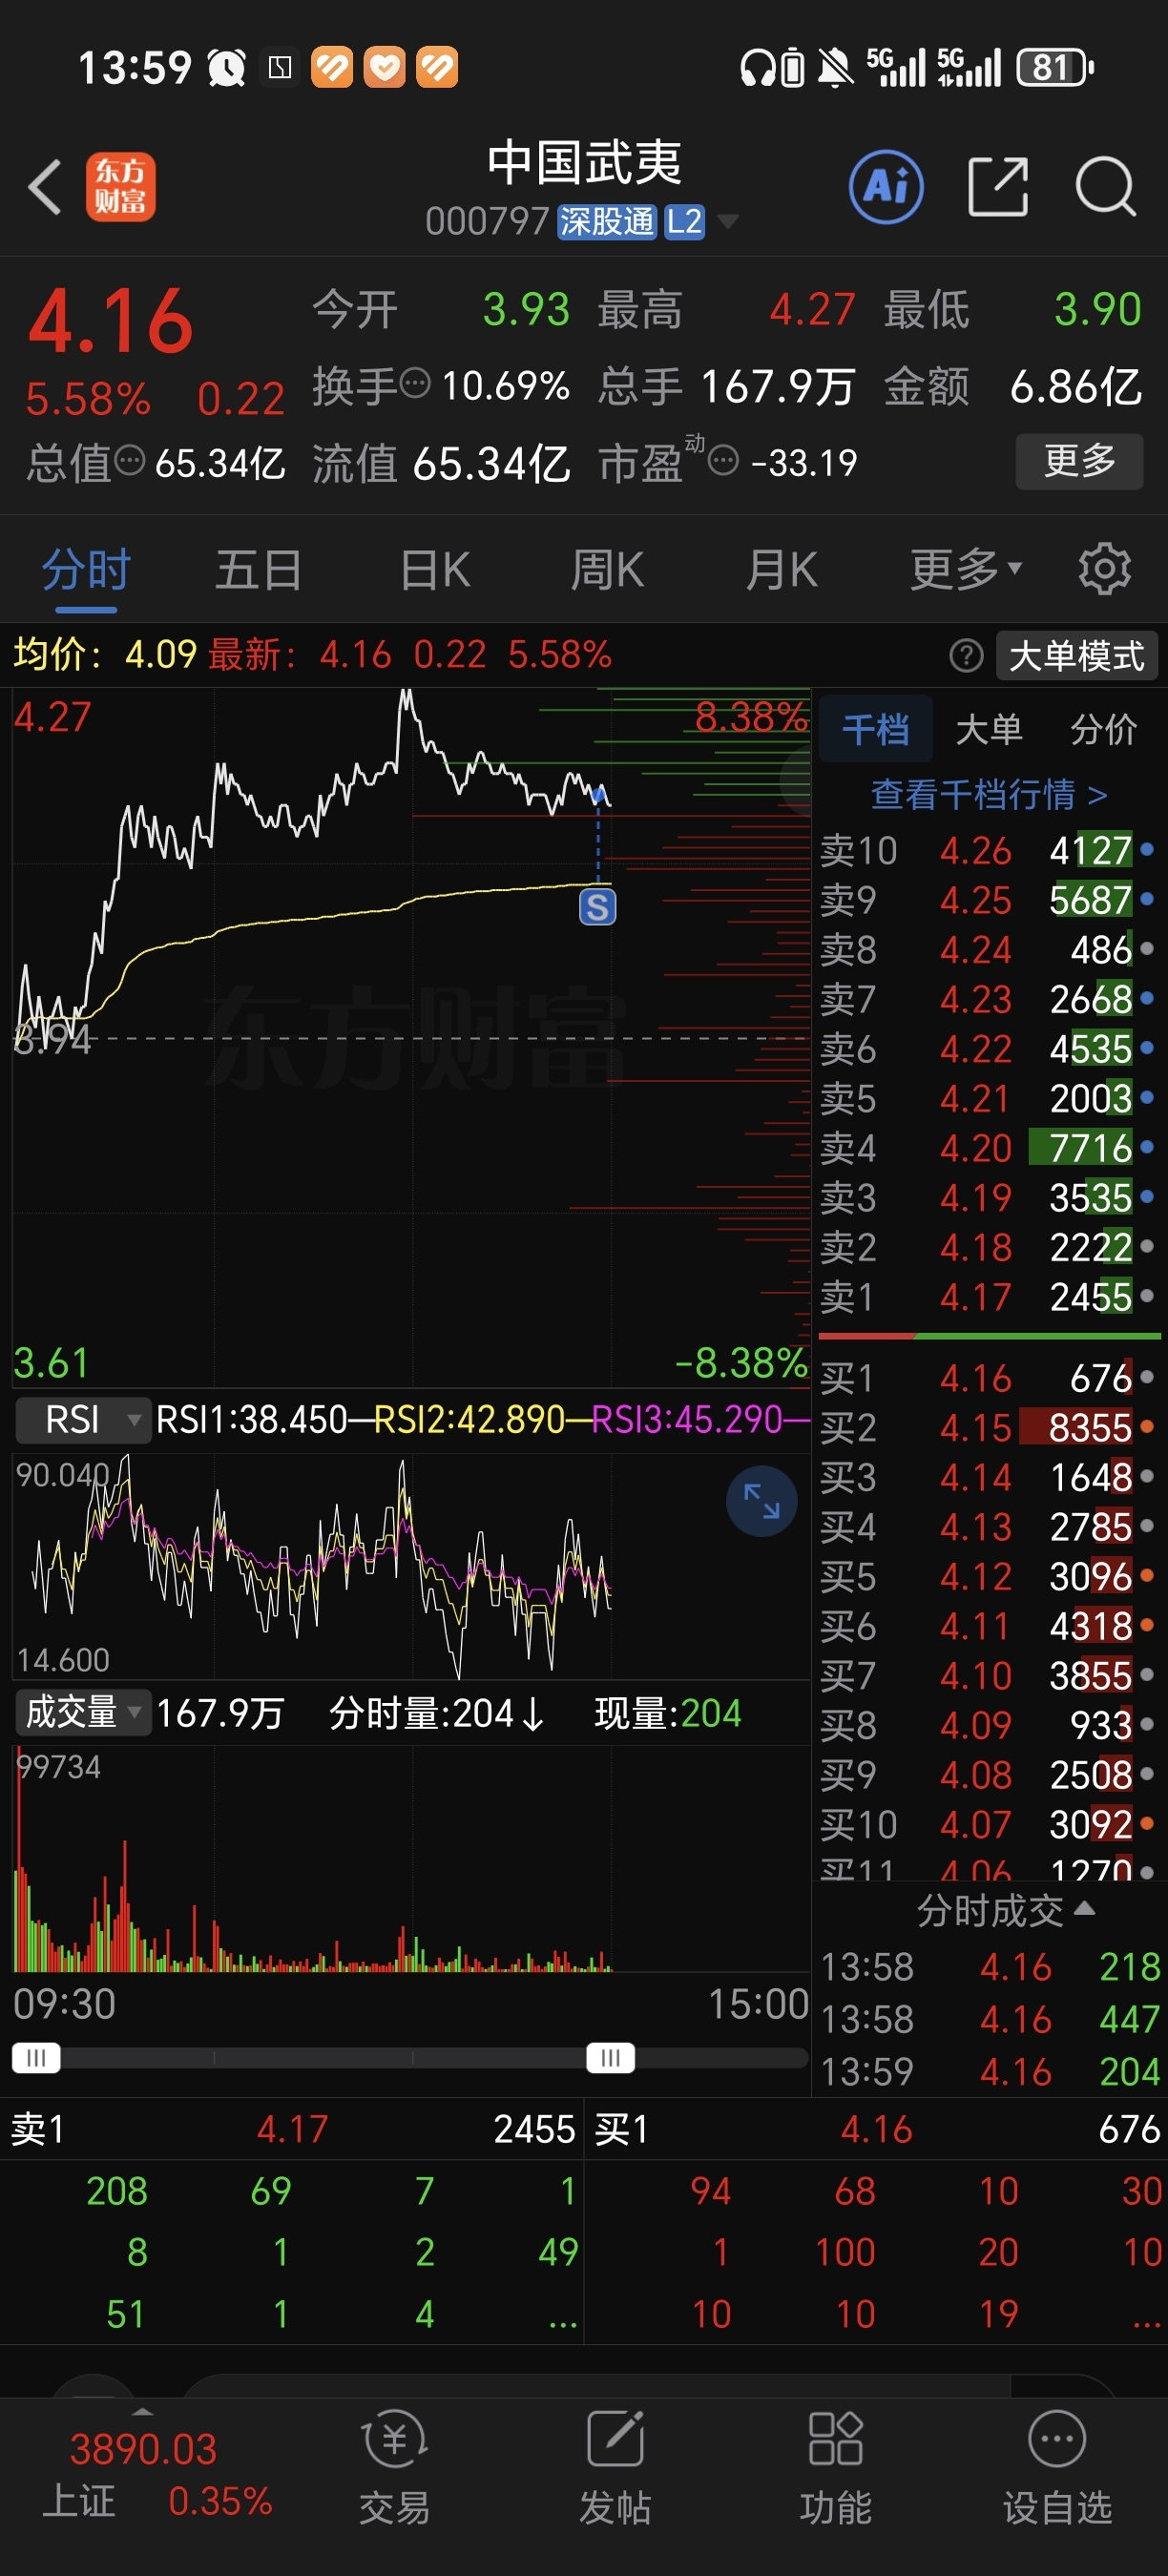1168x2576 pixels.
Task: Tap right handle of time range slider
Action: click(x=610, y=2057)
